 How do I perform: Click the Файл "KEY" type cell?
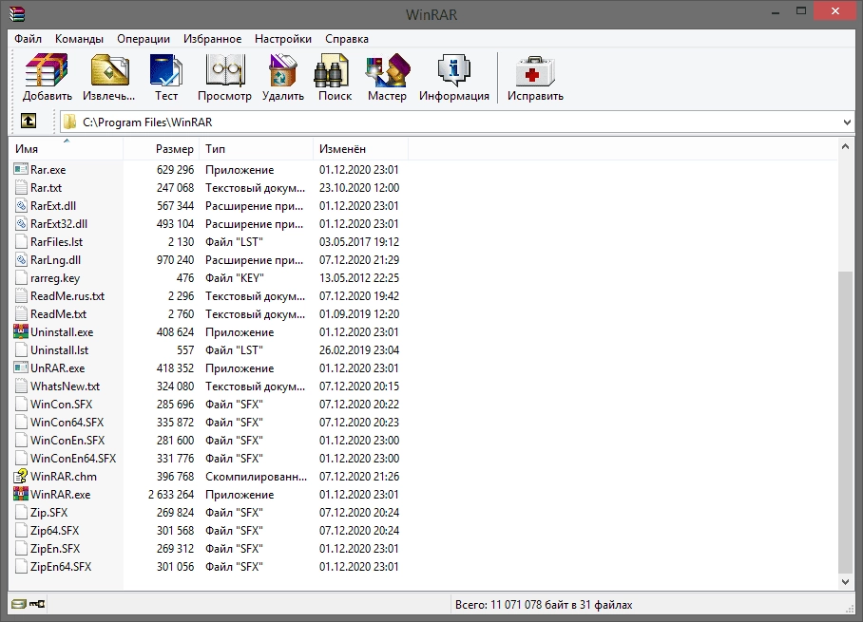(235, 277)
